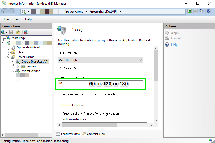Uncheck the Keep alive checkbox
This screenshot has height=143, width=215.
(x=60, y=68)
